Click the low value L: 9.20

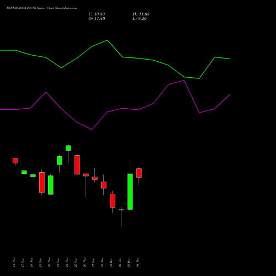tap(140, 19)
